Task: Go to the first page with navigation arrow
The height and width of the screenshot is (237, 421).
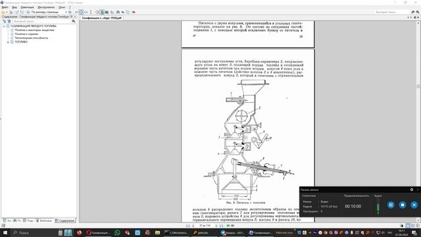Action: click(188, 226)
